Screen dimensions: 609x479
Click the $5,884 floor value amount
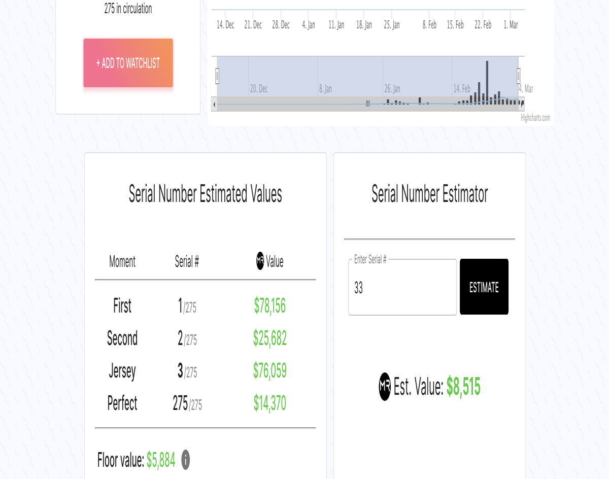click(161, 460)
